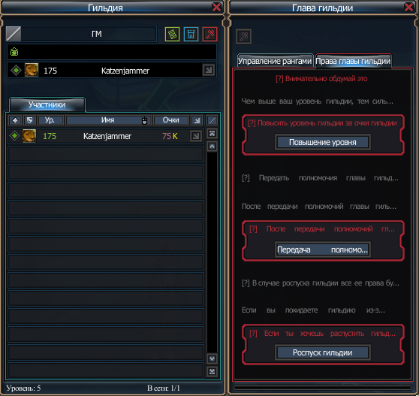Expand details arrow on Katzenjammer member row
Viewport: 419px width, 396px height.
pos(196,136)
